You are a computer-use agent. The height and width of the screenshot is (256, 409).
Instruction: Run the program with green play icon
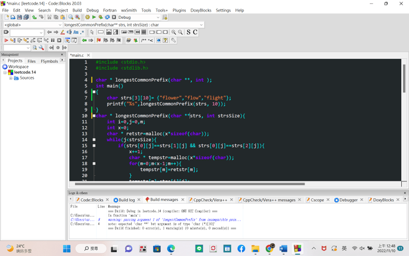tap(94, 18)
